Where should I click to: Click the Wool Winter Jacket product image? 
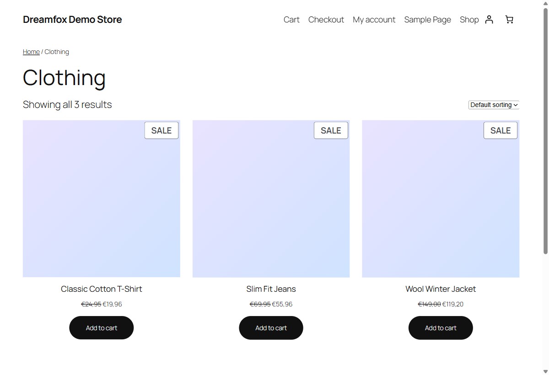(x=441, y=198)
